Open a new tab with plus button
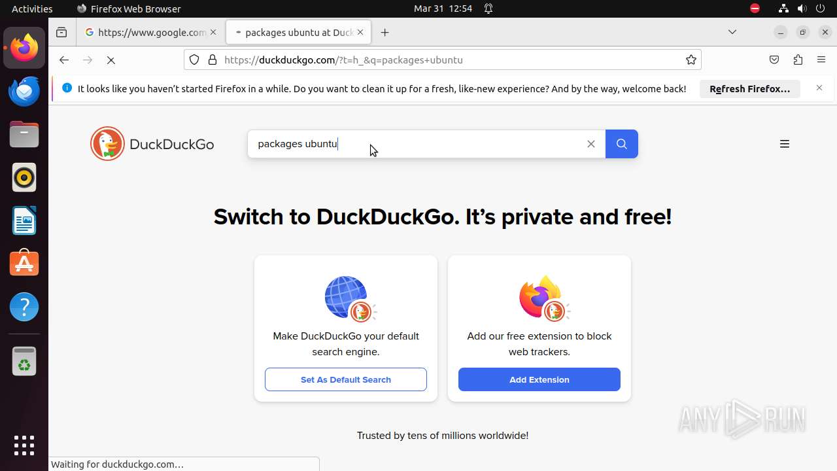Viewport: 837px width, 471px height. (x=385, y=32)
